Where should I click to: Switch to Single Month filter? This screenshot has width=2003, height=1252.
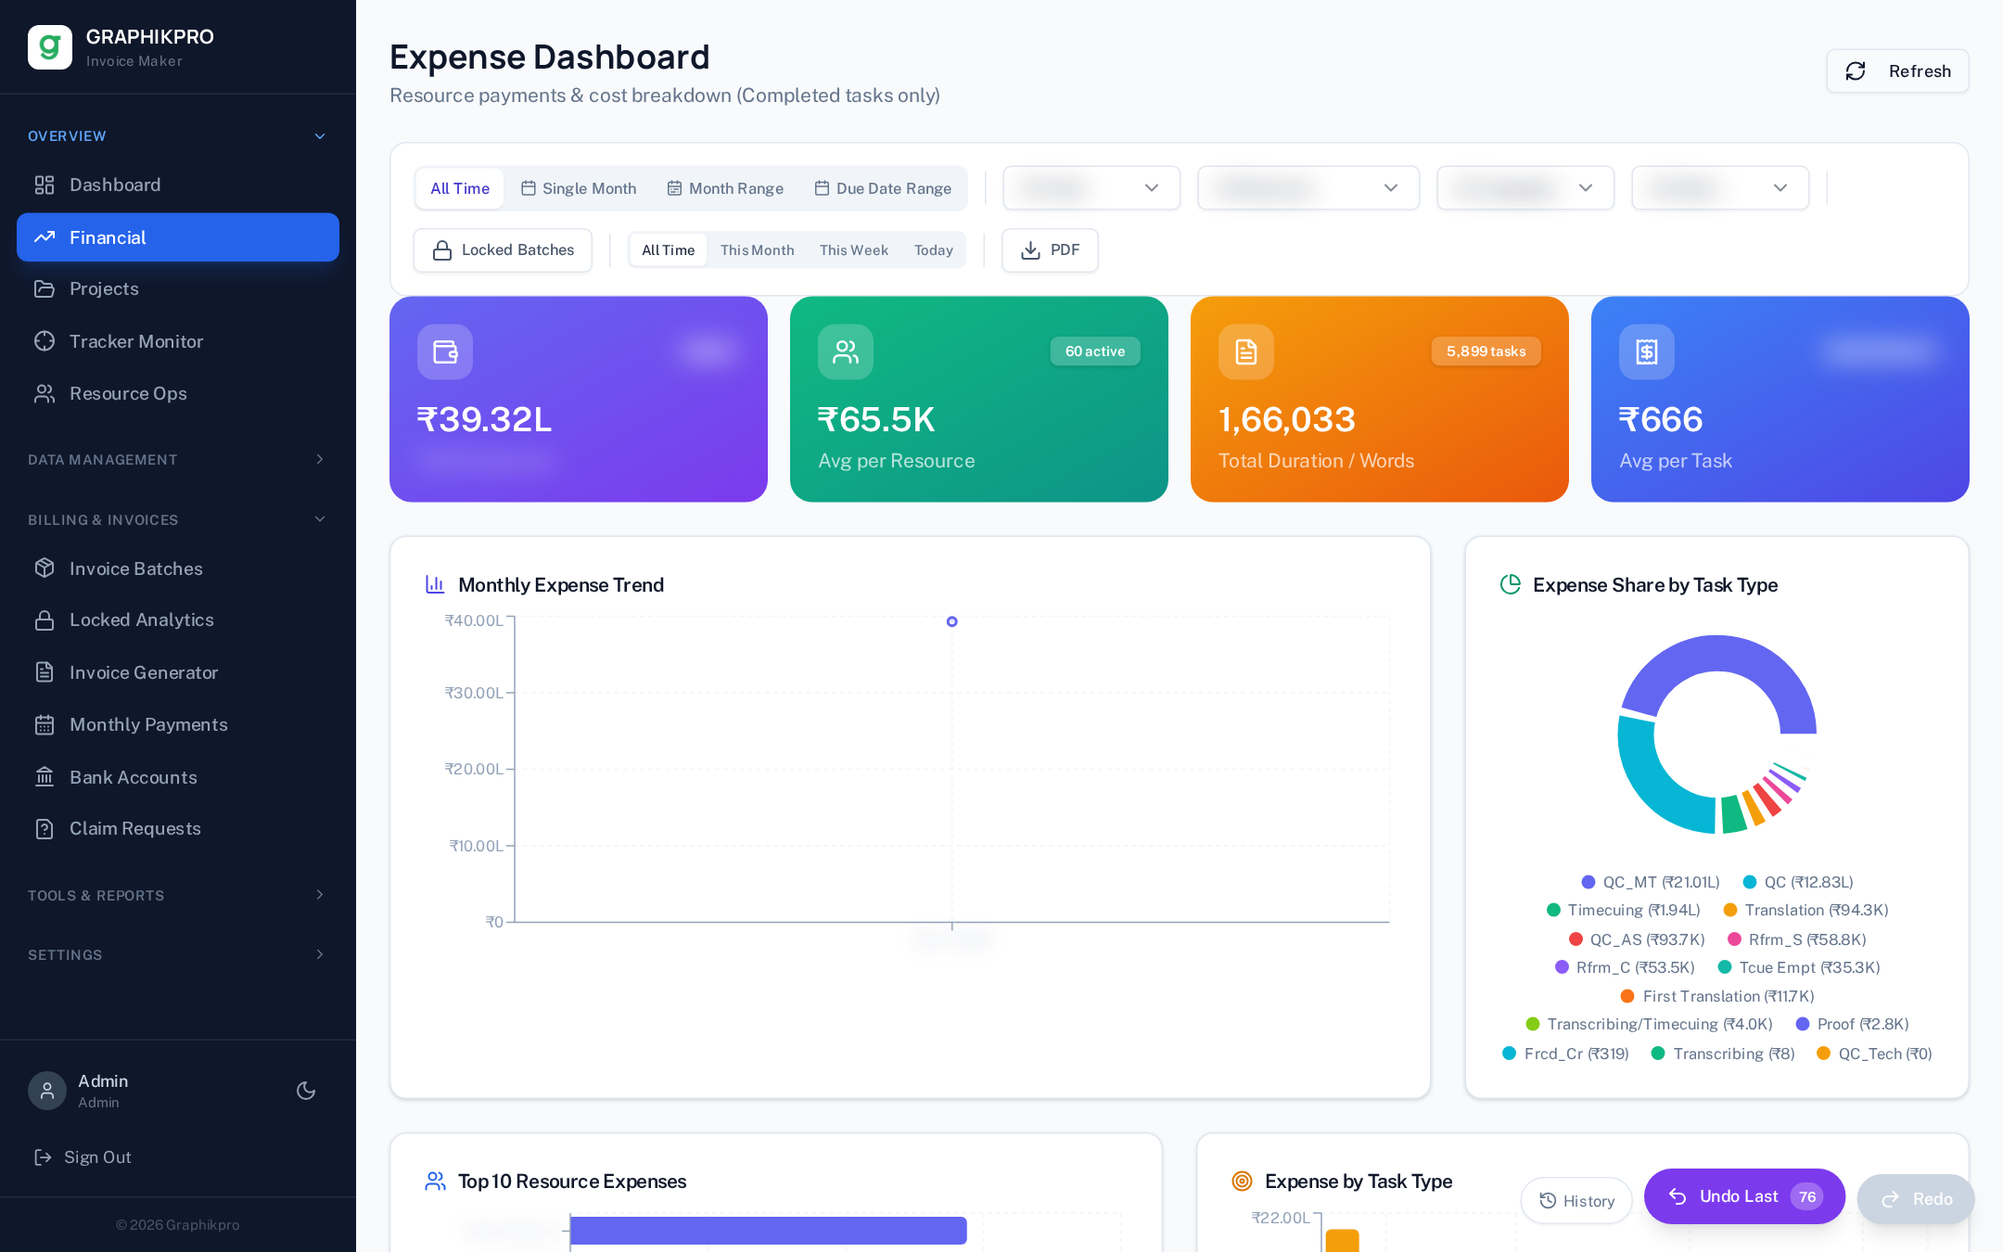click(579, 188)
